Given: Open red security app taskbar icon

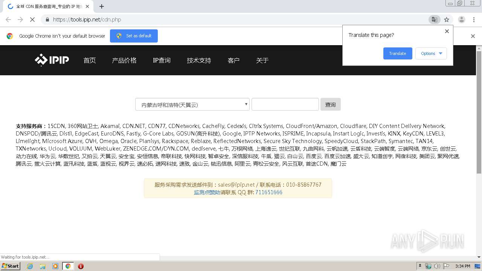Looking at the screenshot, I should 81,266.
